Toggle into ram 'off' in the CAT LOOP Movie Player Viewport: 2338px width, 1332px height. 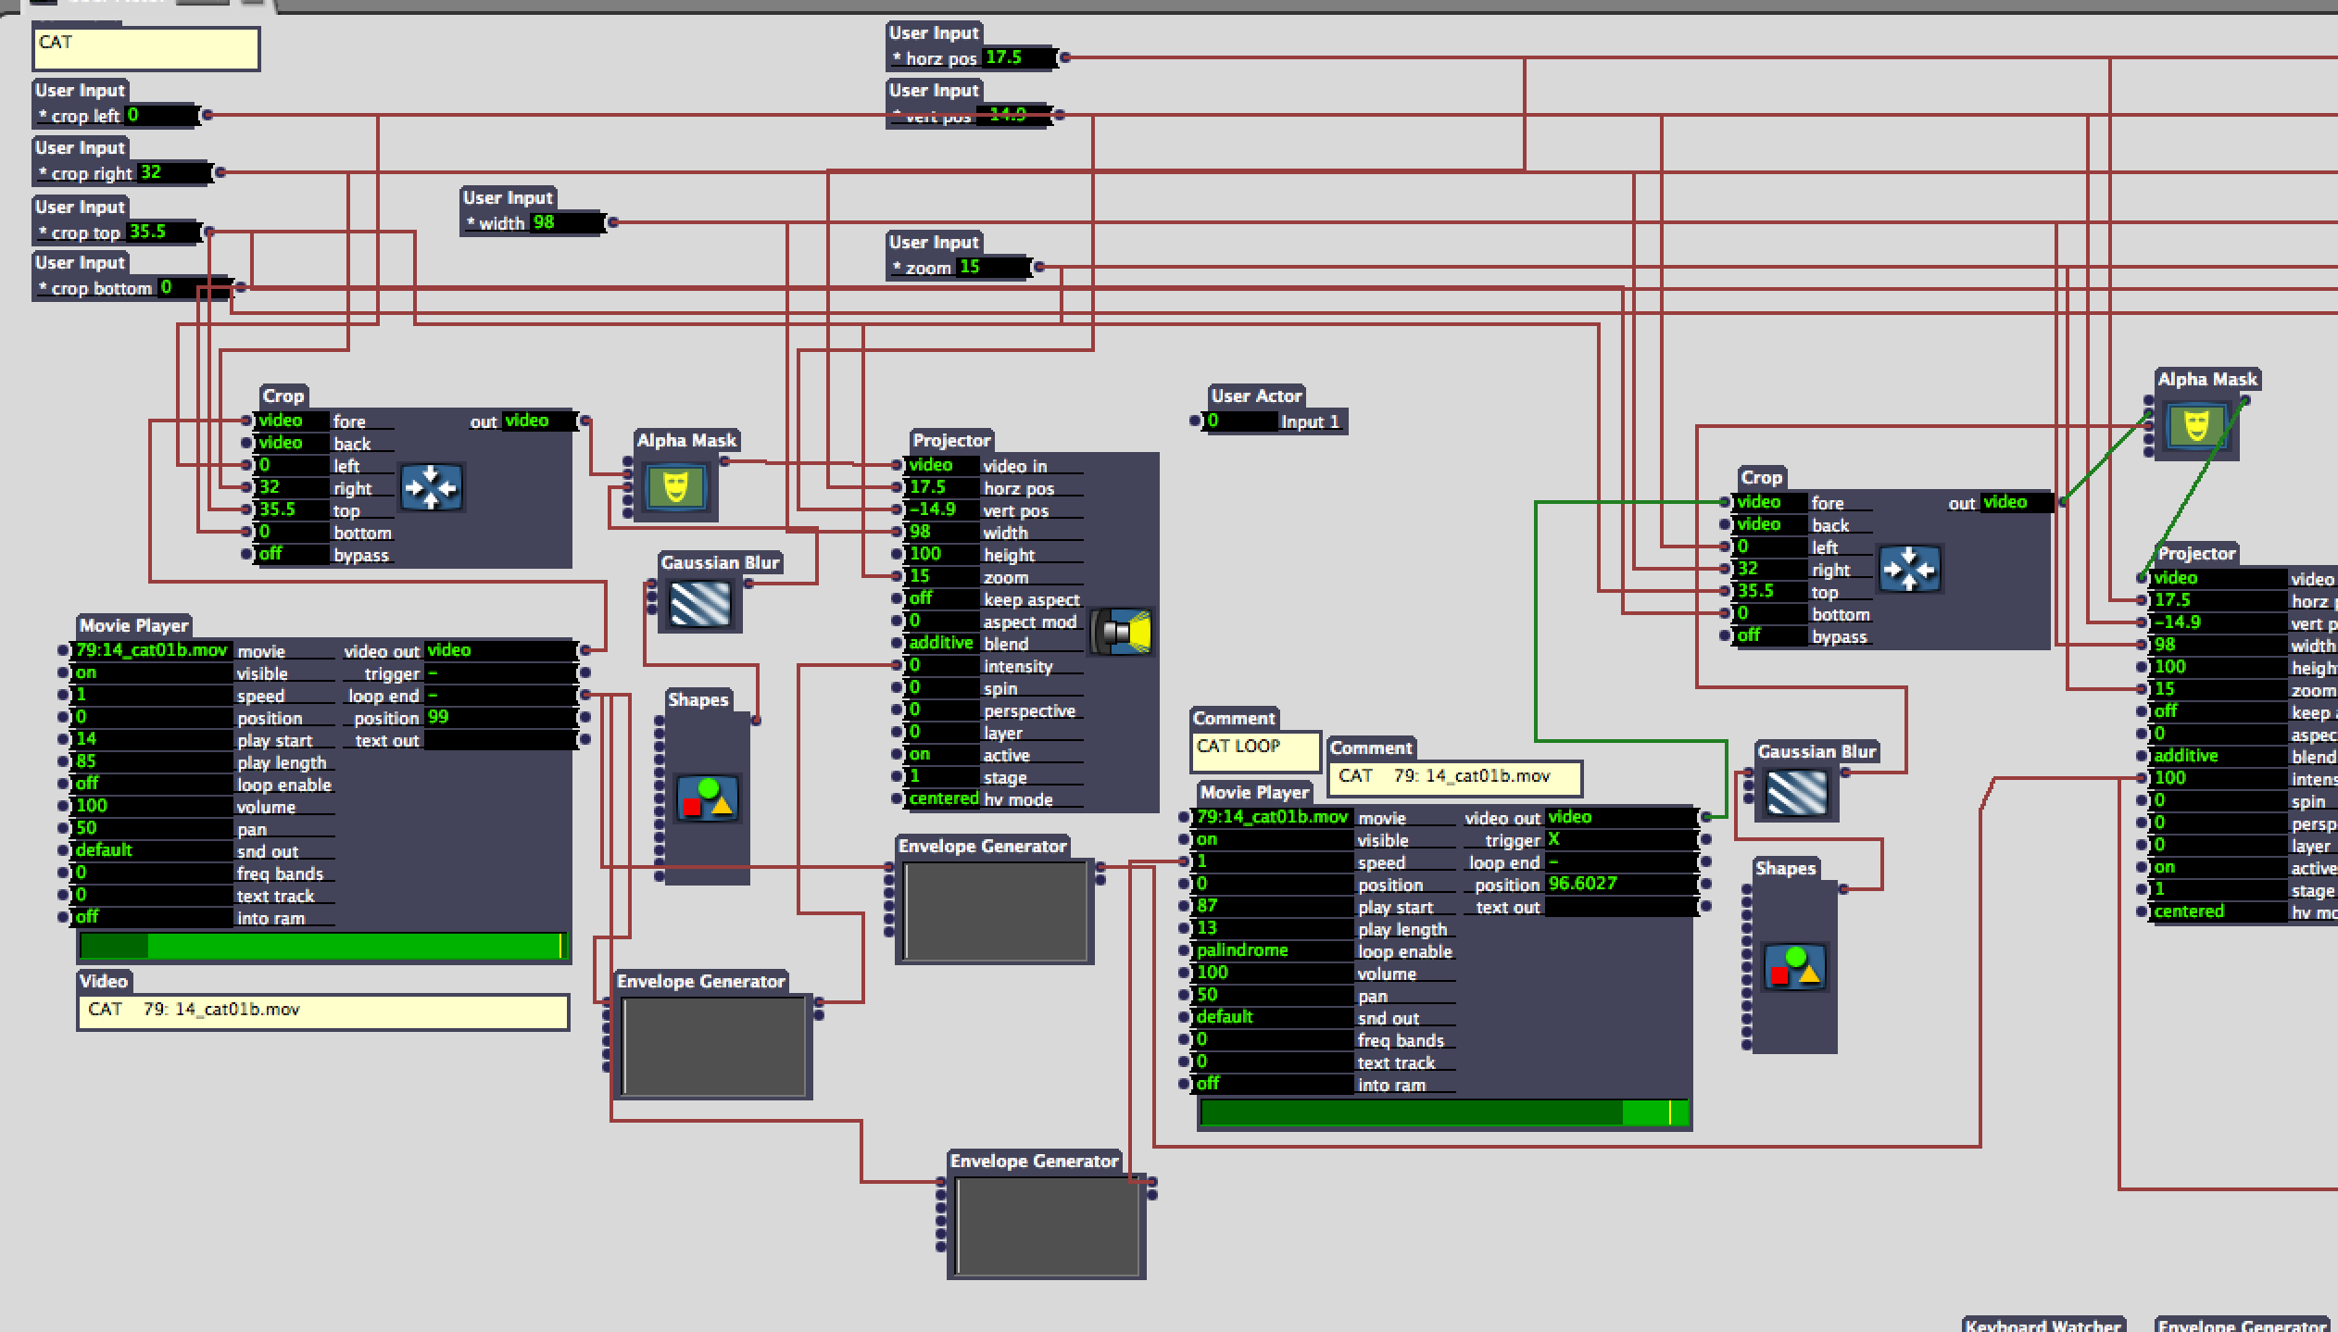pyautogui.click(x=1274, y=1084)
